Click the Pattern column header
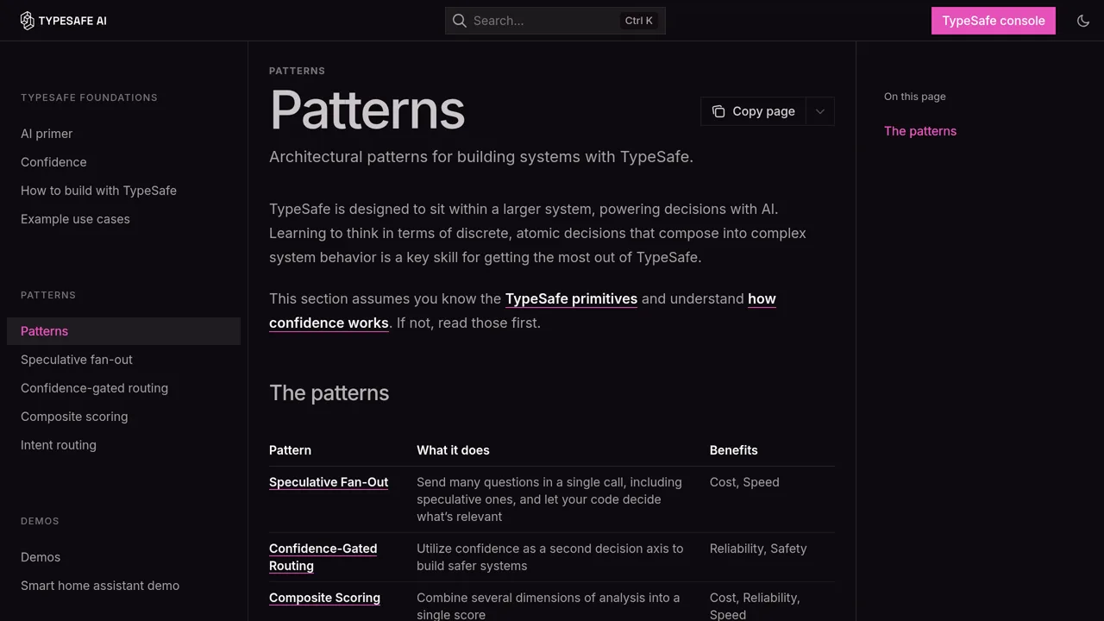 290,450
